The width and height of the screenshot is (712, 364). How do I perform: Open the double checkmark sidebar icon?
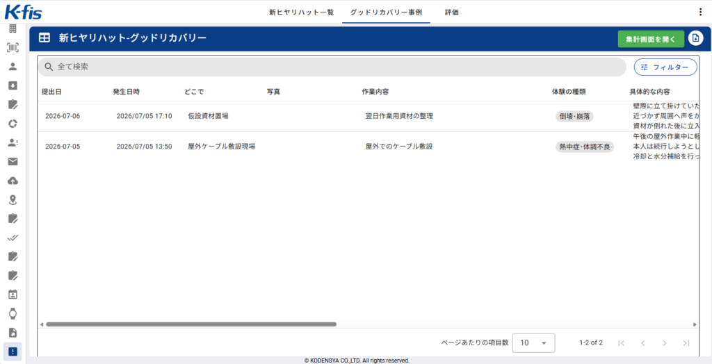pyautogui.click(x=13, y=238)
